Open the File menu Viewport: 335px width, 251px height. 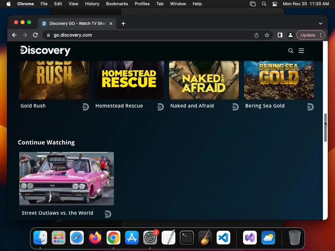44,4
